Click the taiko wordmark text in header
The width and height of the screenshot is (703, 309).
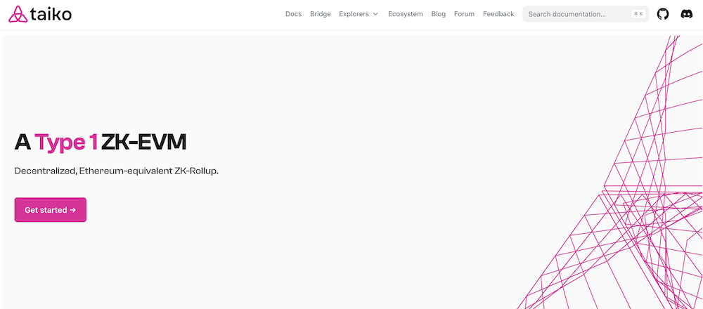pos(51,14)
